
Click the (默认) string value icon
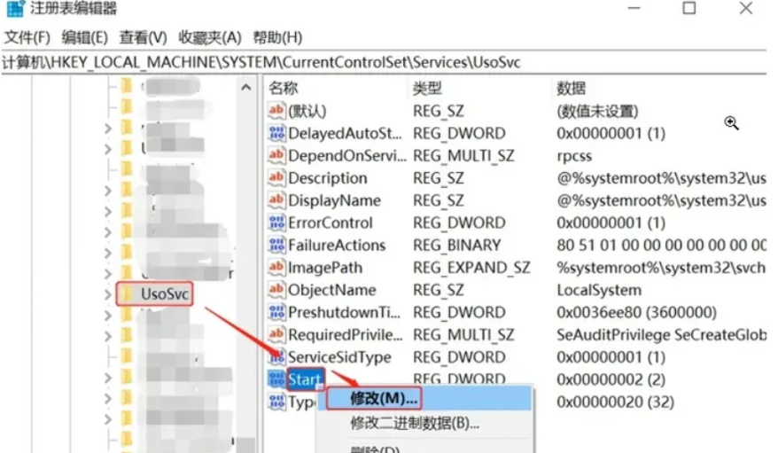tap(276, 110)
